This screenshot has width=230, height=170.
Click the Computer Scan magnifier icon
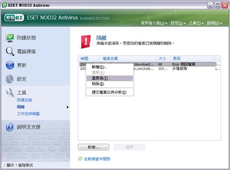point(10,51)
